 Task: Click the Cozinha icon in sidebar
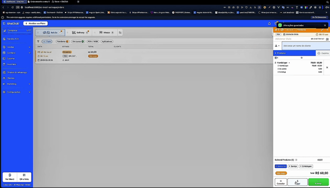[x=4, y=59]
